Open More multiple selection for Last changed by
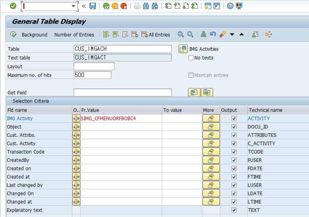The image size is (309, 217). pyautogui.click(x=211, y=185)
